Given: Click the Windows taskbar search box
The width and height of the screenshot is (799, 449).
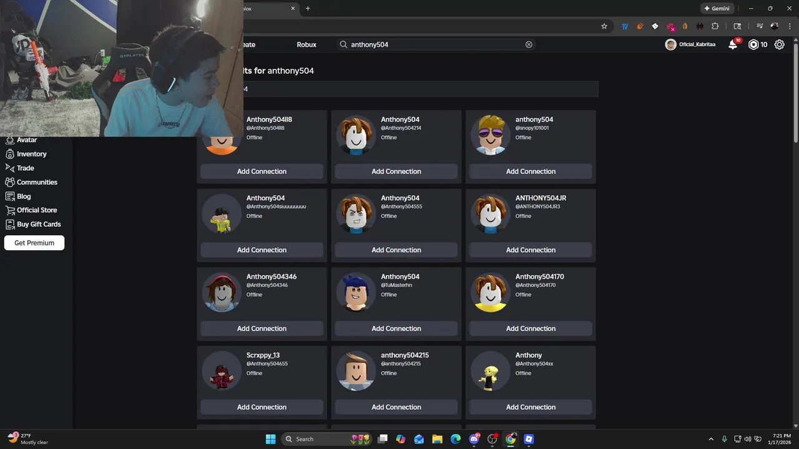Looking at the screenshot, I should tap(326, 439).
